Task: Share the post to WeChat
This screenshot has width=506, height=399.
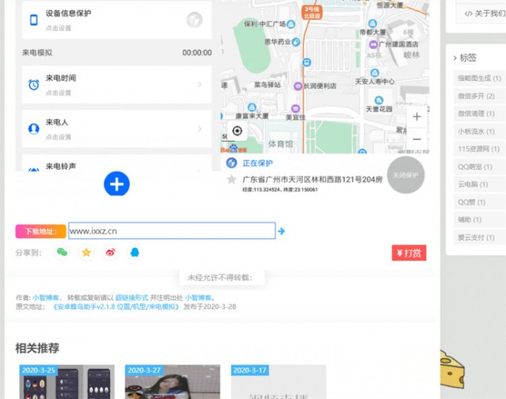Action: [62, 252]
